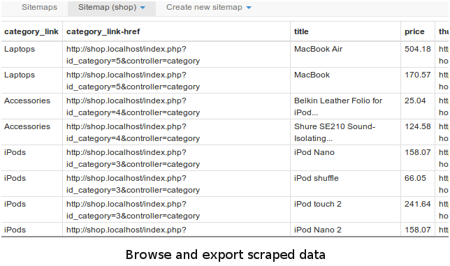The width and height of the screenshot is (450, 266).
Task: Click the price value 241.64
Action: pos(418,204)
